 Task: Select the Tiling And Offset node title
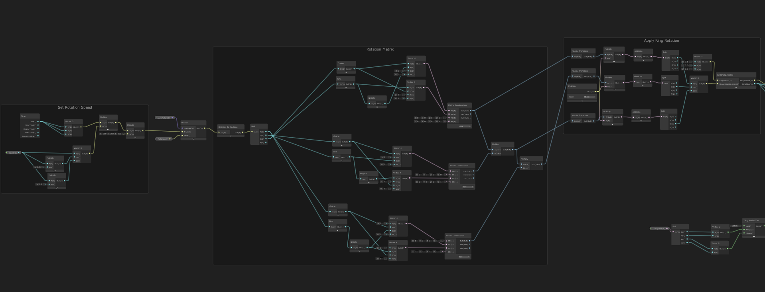click(x=751, y=220)
